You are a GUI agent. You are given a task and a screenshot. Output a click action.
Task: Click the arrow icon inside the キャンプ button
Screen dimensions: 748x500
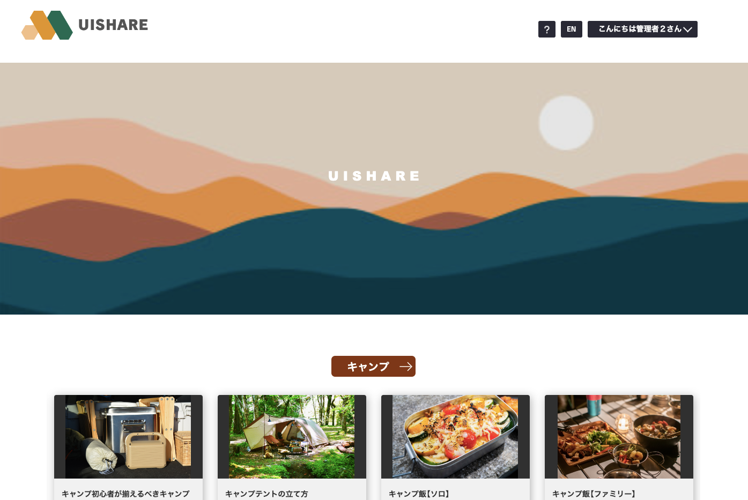[x=406, y=367]
